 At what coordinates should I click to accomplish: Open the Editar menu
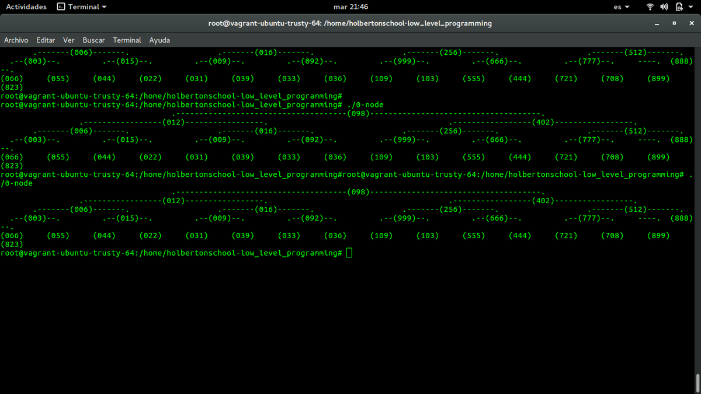46,40
